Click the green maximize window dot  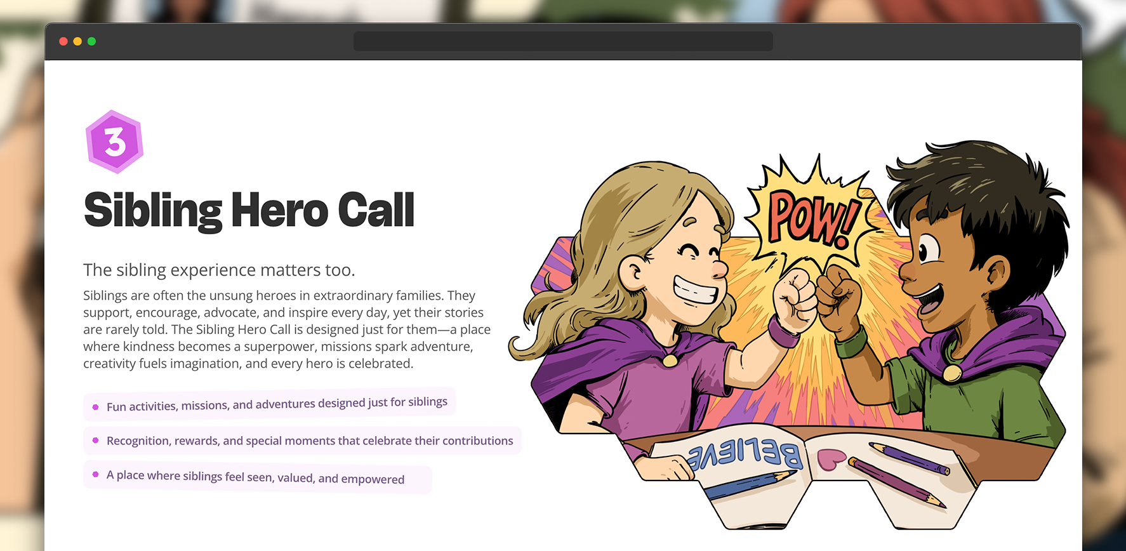(91, 41)
